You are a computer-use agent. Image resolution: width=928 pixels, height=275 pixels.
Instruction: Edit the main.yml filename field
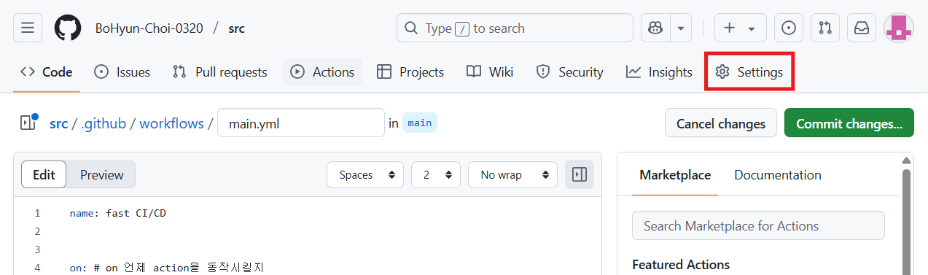[x=301, y=123]
